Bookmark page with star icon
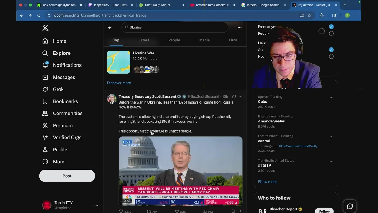The width and height of the screenshot is (378, 213). coord(309,15)
